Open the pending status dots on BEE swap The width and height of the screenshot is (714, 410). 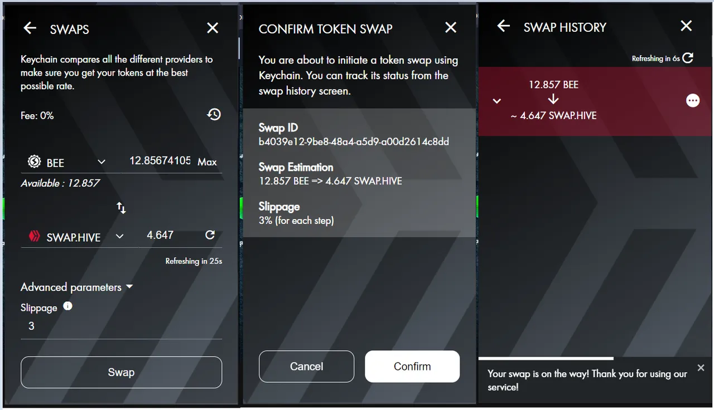coord(693,100)
